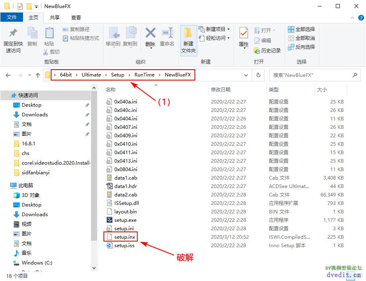Click the 64bit breadcrumb in address bar
Image resolution: width=366 pixels, height=281 pixels.
(66, 75)
